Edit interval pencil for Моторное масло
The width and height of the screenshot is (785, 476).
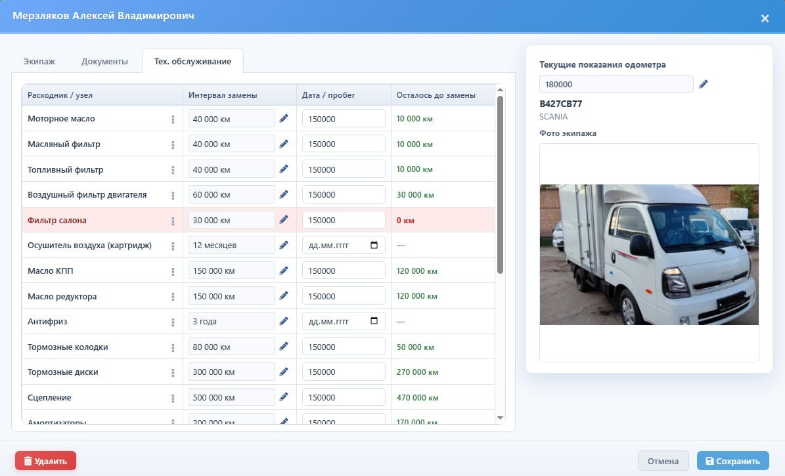click(x=283, y=119)
